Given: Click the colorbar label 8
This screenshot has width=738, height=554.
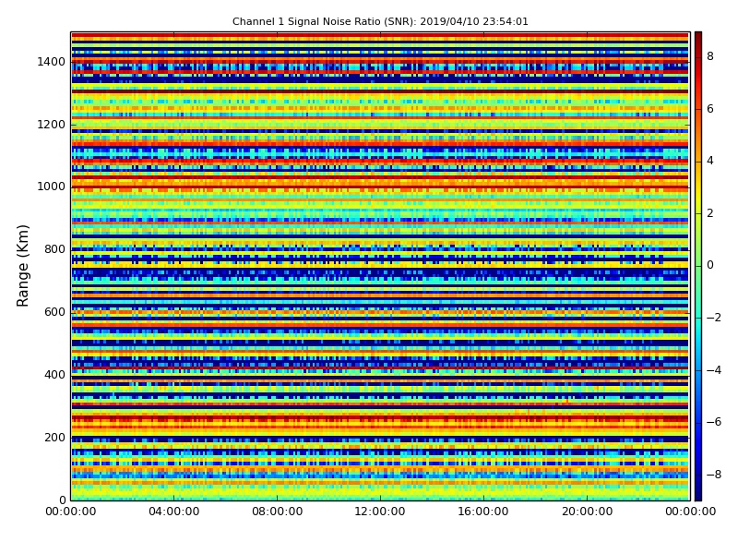Looking at the screenshot, I should coord(710,56).
